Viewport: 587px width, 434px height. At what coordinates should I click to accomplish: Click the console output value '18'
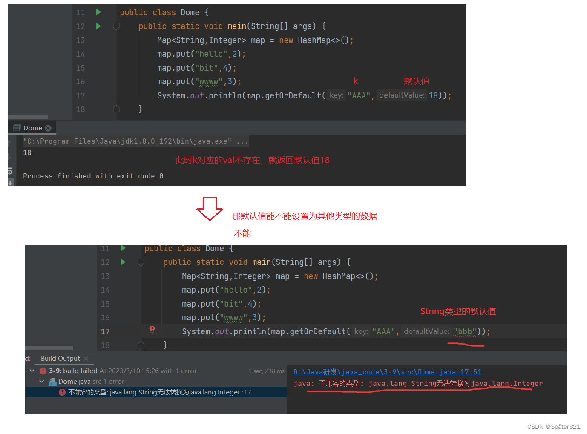(27, 152)
